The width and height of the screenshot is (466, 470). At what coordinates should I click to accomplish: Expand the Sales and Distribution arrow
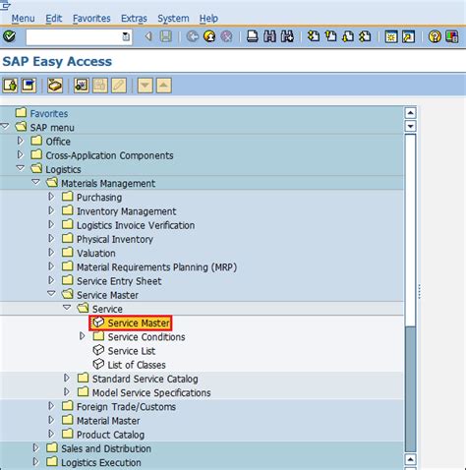point(35,447)
